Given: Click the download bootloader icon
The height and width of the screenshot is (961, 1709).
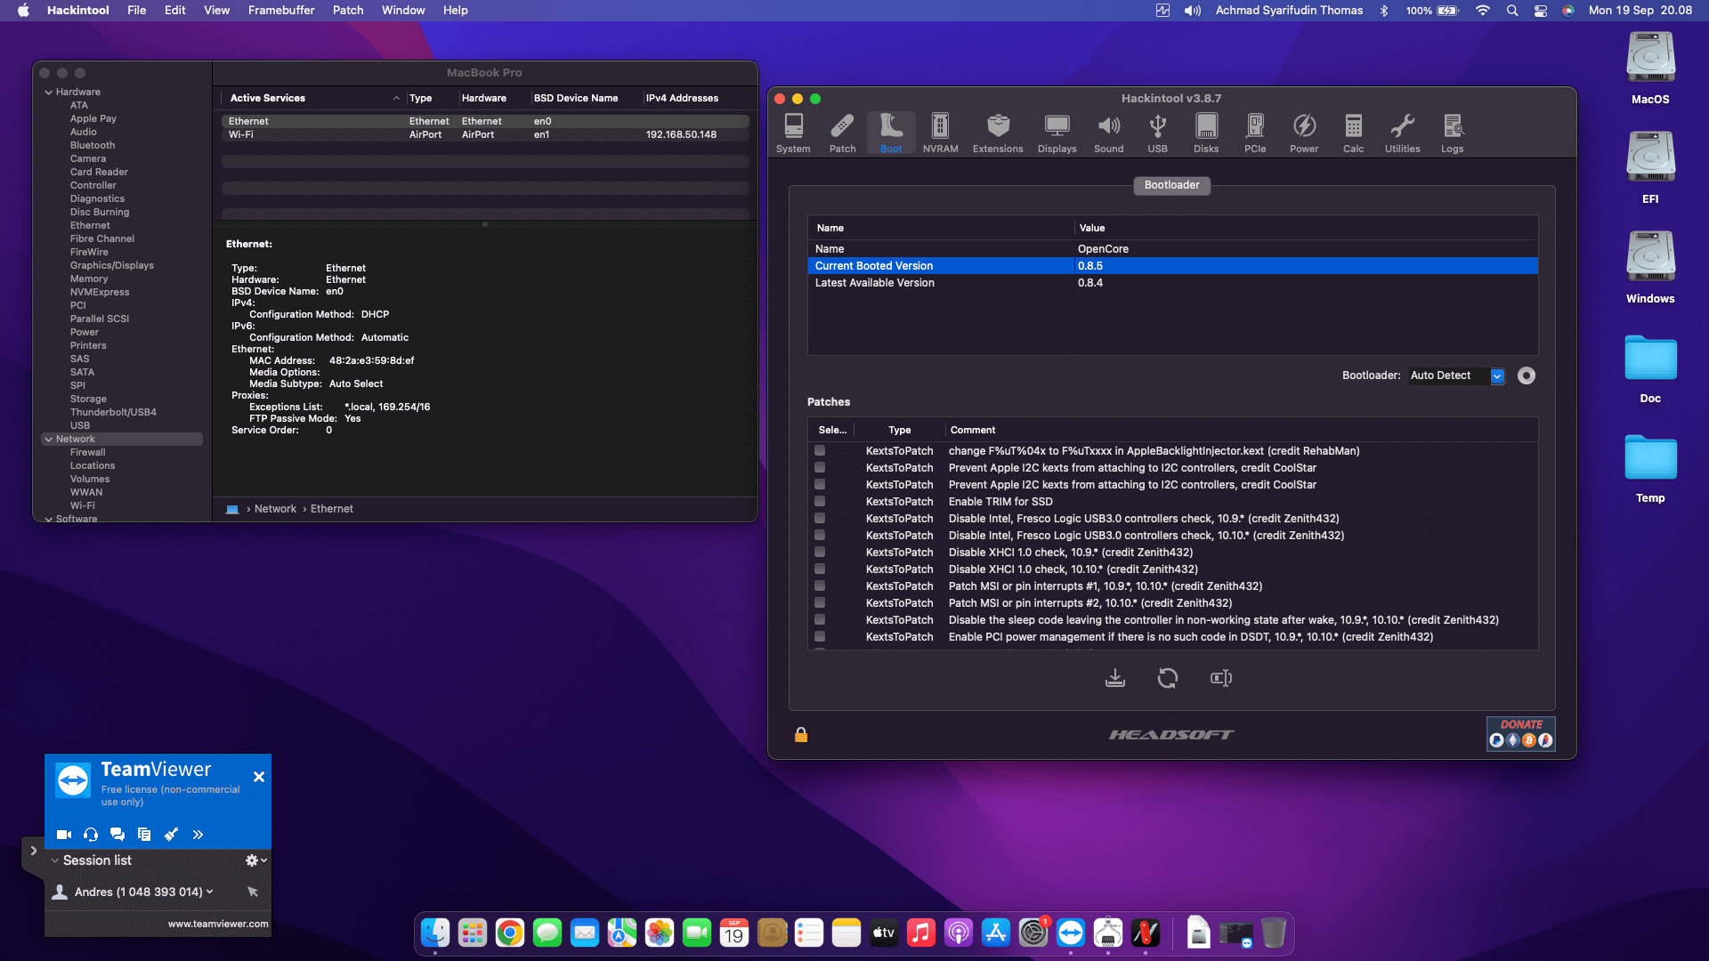Looking at the screenshot, I should pyautogui.click(x=1115, y=678).
